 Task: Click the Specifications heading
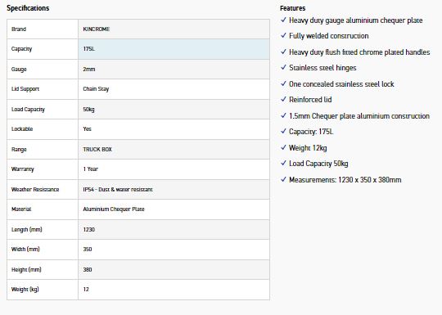[x=28, y=8]
